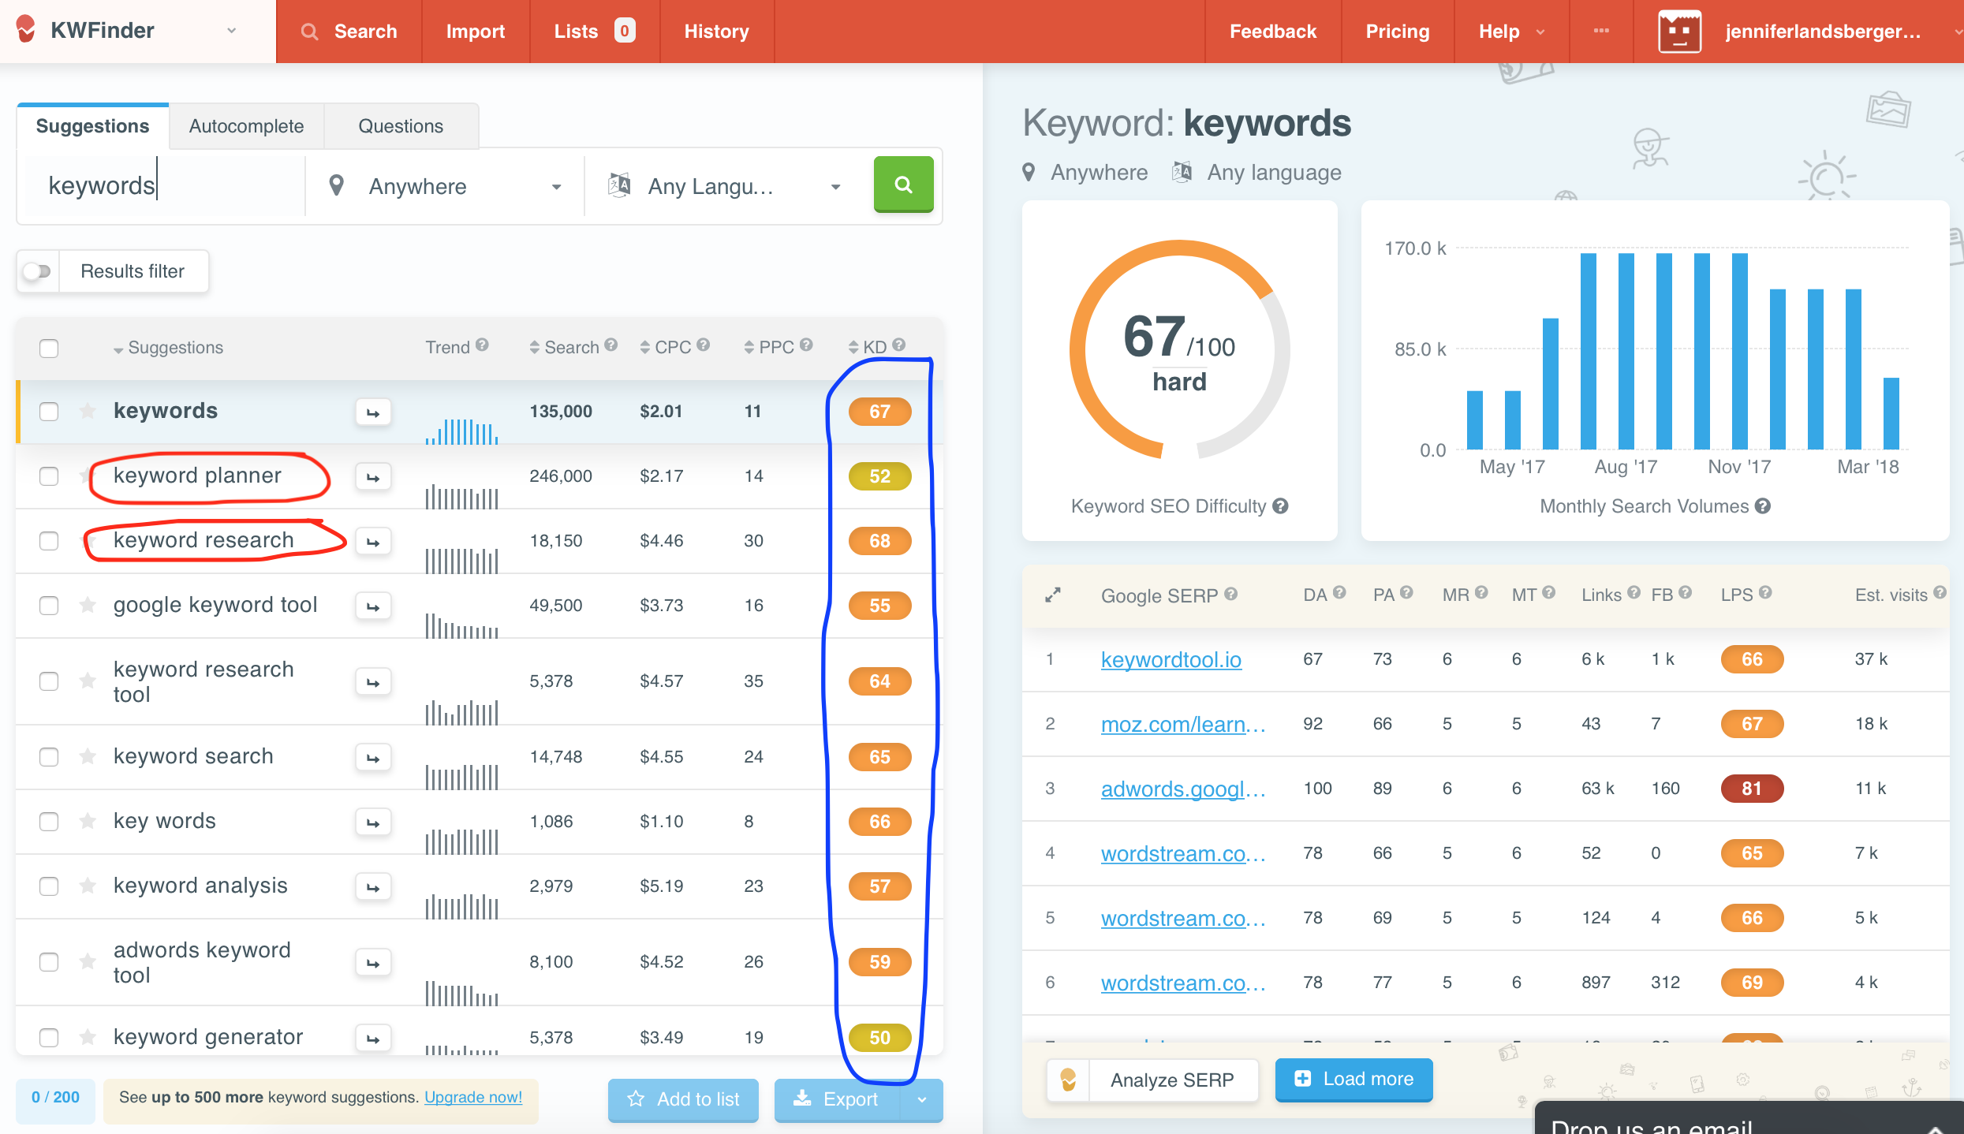Expand the KWFinder app switcher chevron
Image resolution: width=1964 pixels, height=1134 pixels.
click(x=231, y=31)
